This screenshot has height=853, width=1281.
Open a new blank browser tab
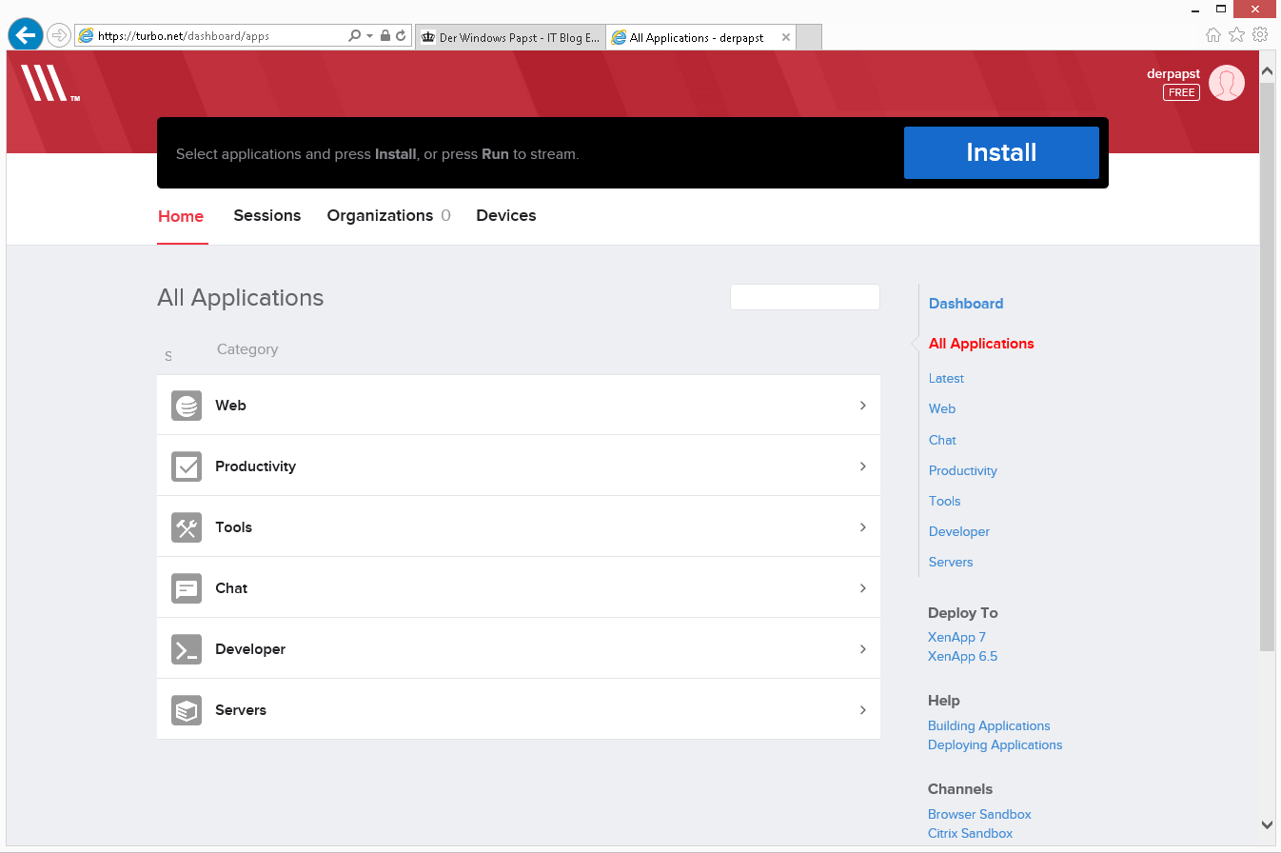808,37
